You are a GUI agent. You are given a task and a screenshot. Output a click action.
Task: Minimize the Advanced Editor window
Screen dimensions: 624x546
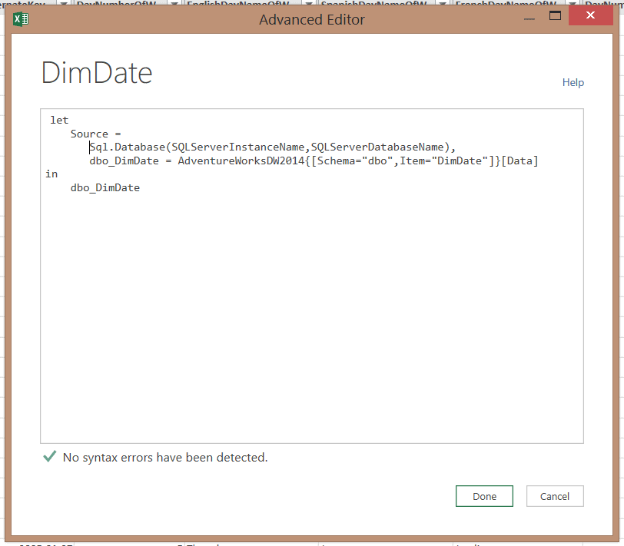[x=527, y=16]
